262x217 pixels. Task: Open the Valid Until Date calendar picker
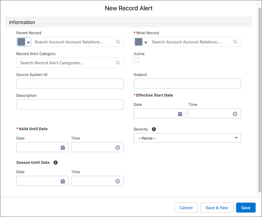coord(62,148)
